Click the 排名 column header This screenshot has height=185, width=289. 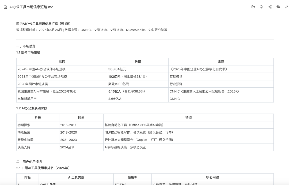point(28,177)
